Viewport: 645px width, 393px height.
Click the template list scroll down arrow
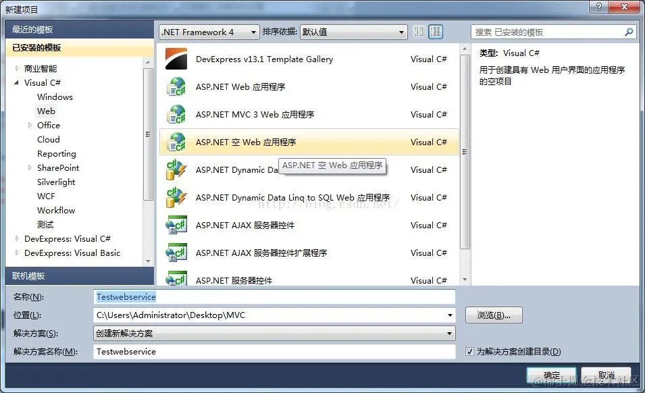465,280
